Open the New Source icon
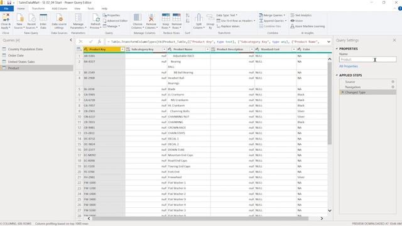 point(19,18)
